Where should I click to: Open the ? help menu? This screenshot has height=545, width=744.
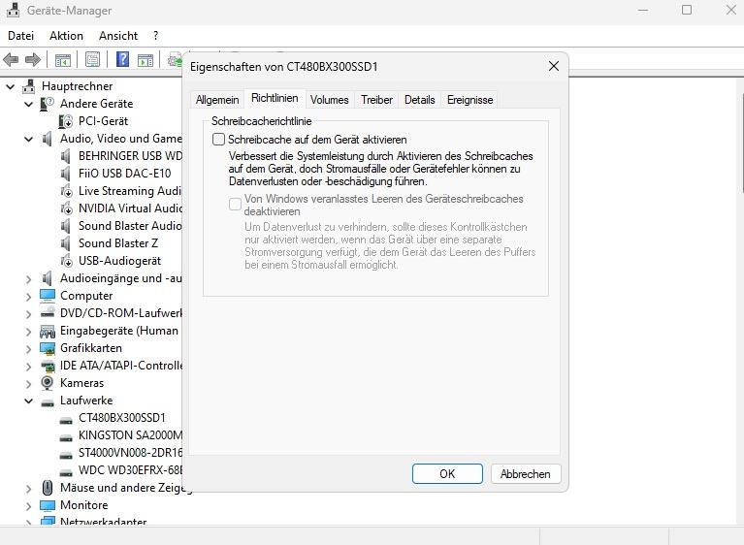[155, 36]
